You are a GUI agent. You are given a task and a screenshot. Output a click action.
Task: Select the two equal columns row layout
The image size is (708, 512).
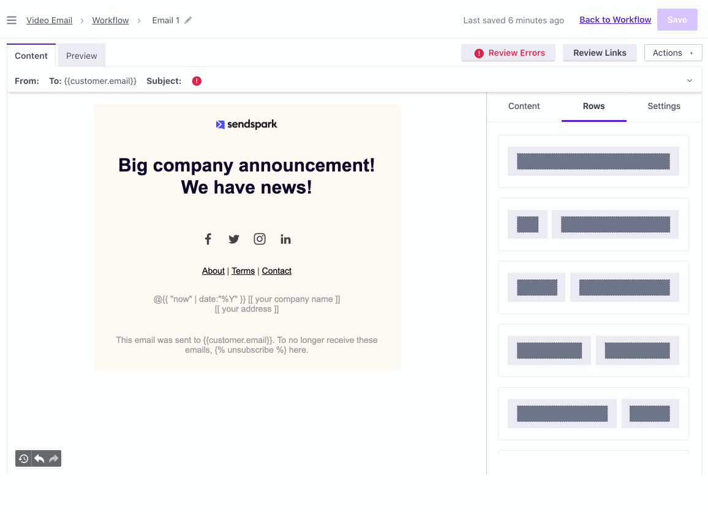[x=593, y=350]
